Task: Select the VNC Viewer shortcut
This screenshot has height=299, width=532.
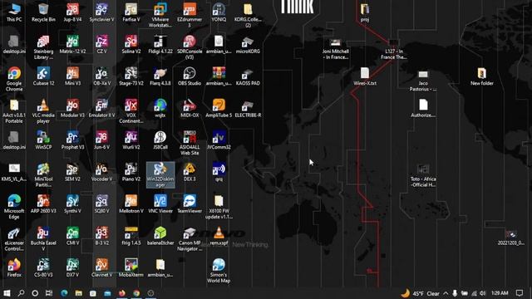Action: coord(160,204)
